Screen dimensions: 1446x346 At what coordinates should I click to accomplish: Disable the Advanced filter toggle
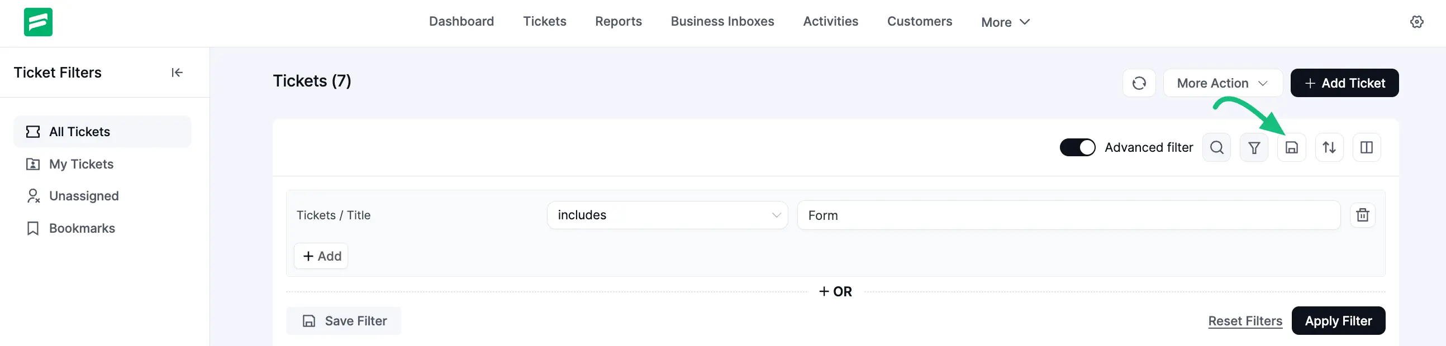point(1077,147)
